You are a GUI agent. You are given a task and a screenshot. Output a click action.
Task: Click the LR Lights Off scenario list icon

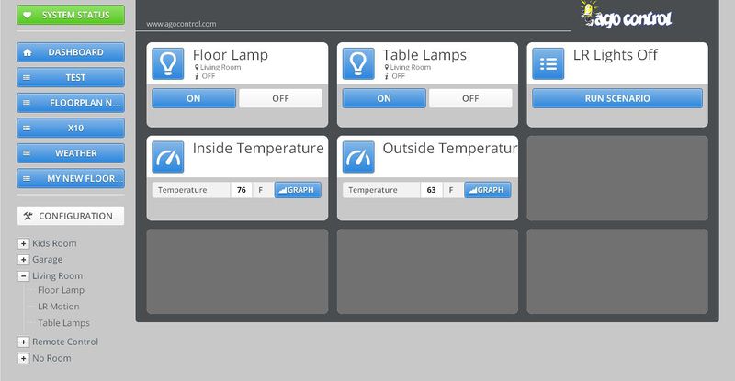click(x=548, y=63)
